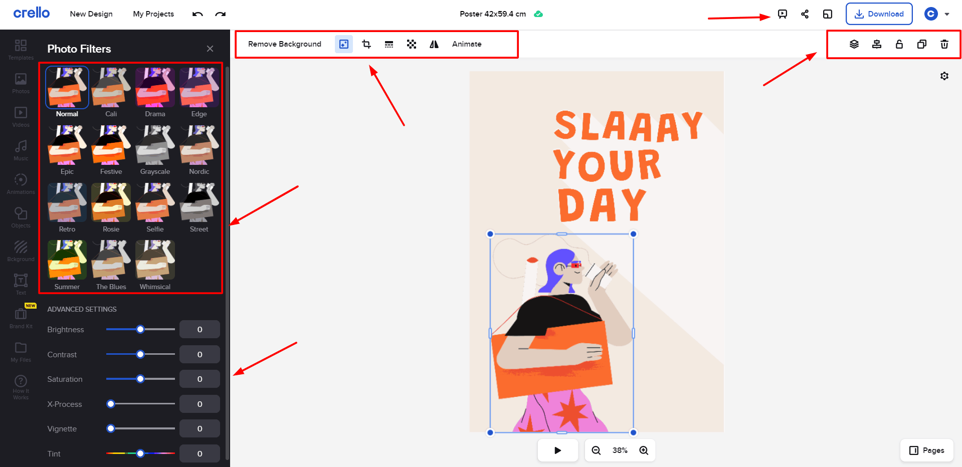This screenshot has width=962, height=467.
Task: Apply the Grayscale filter thumbnail
Action: pyautogui.click(x=155, y=146)
